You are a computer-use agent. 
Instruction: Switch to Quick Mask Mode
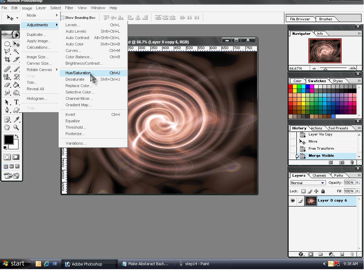[x=16, y=157]
